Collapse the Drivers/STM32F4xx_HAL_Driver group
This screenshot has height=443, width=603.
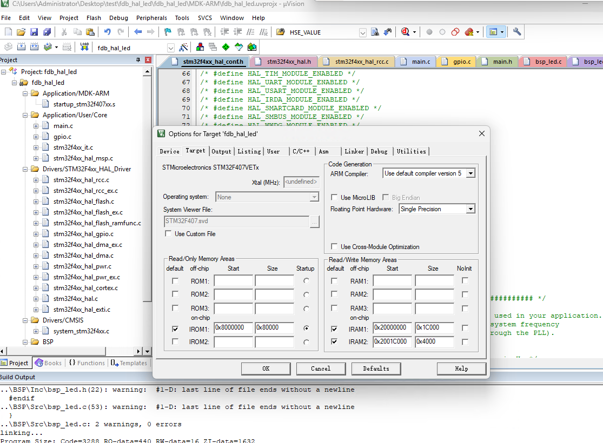(25, 169)
